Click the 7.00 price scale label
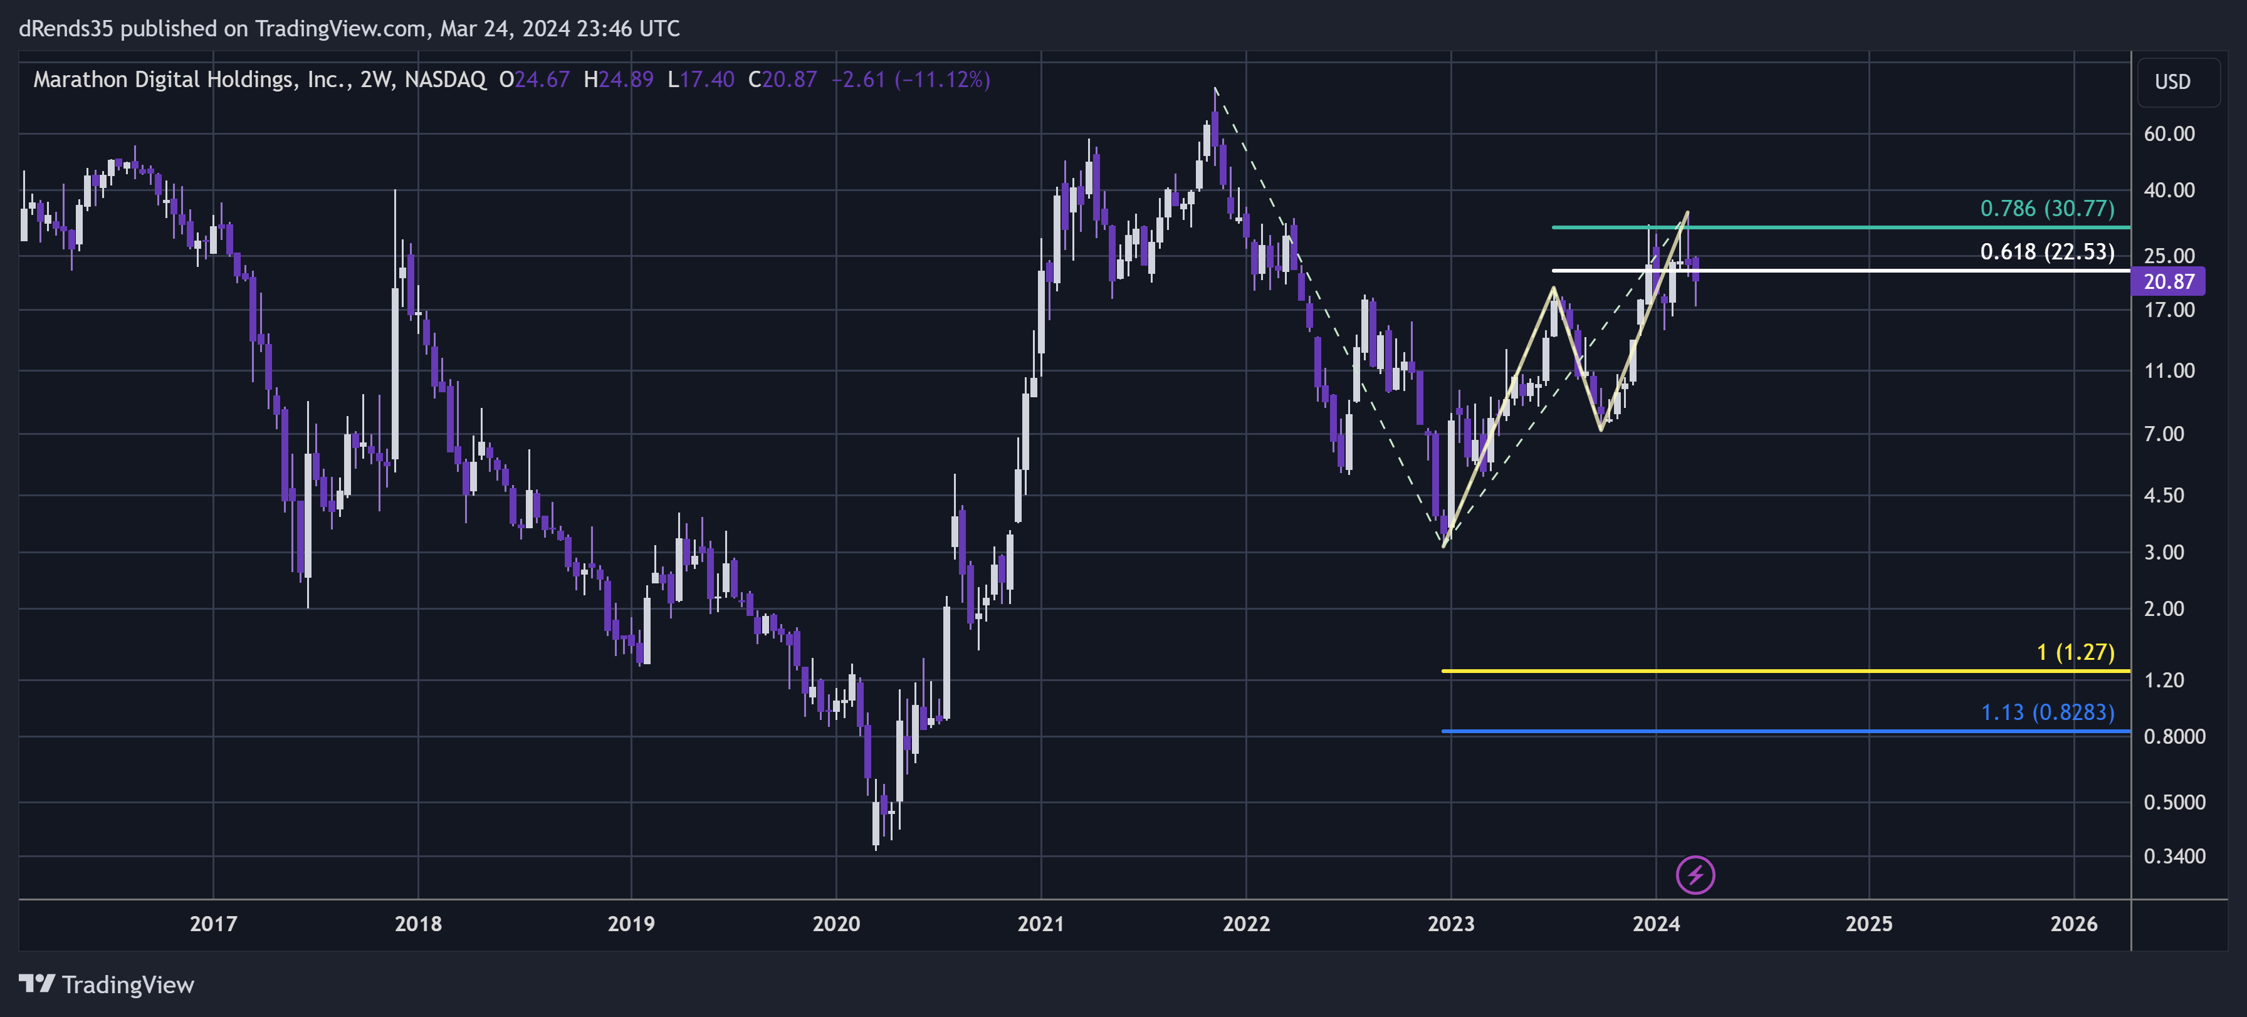This screenshot has width=2247, height=1017. coord(2163,434)
